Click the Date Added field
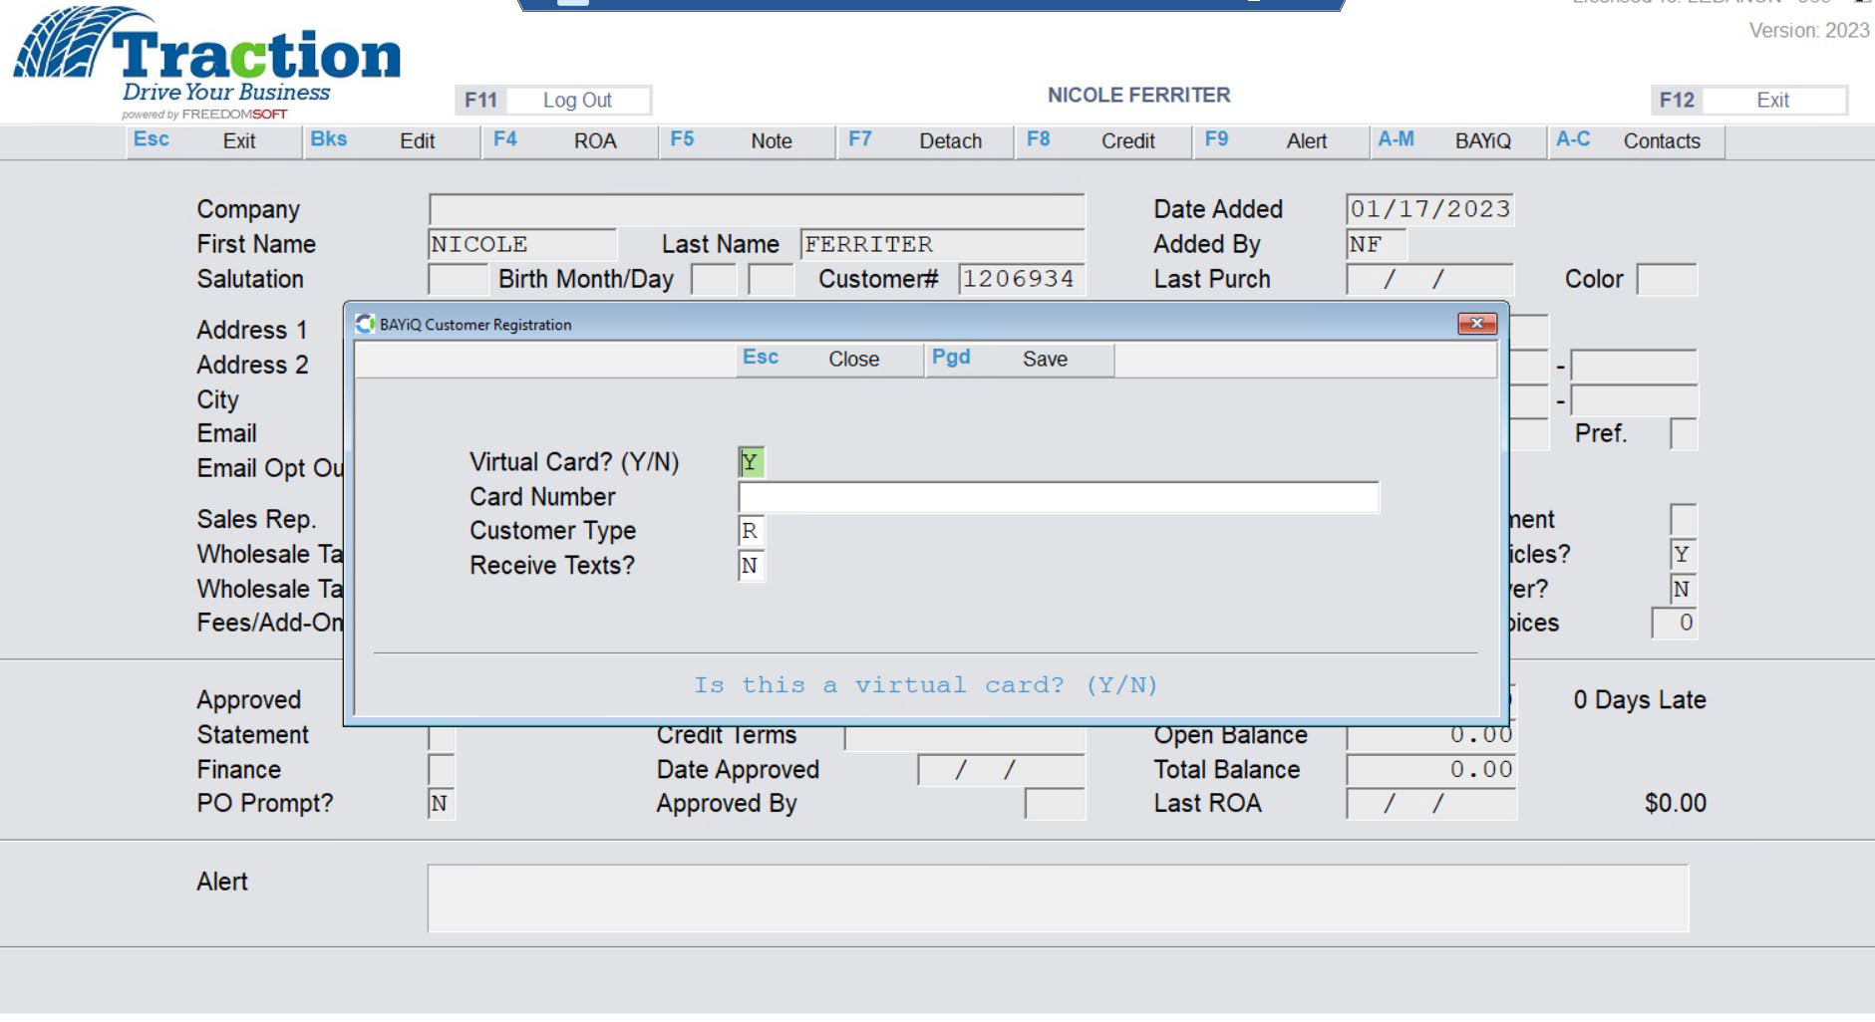The image size is (1875, 1022). click(1429, 209)
